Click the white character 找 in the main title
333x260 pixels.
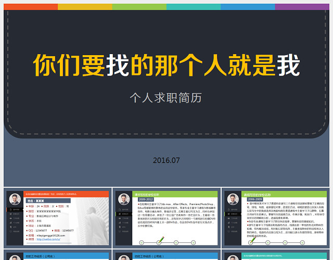[x=118, y=65]
